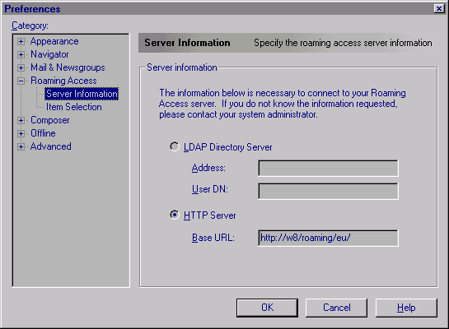Expand the Advanced category
Image resolution: width=449 pixels, height=329 pixels.
coord(21,146)
